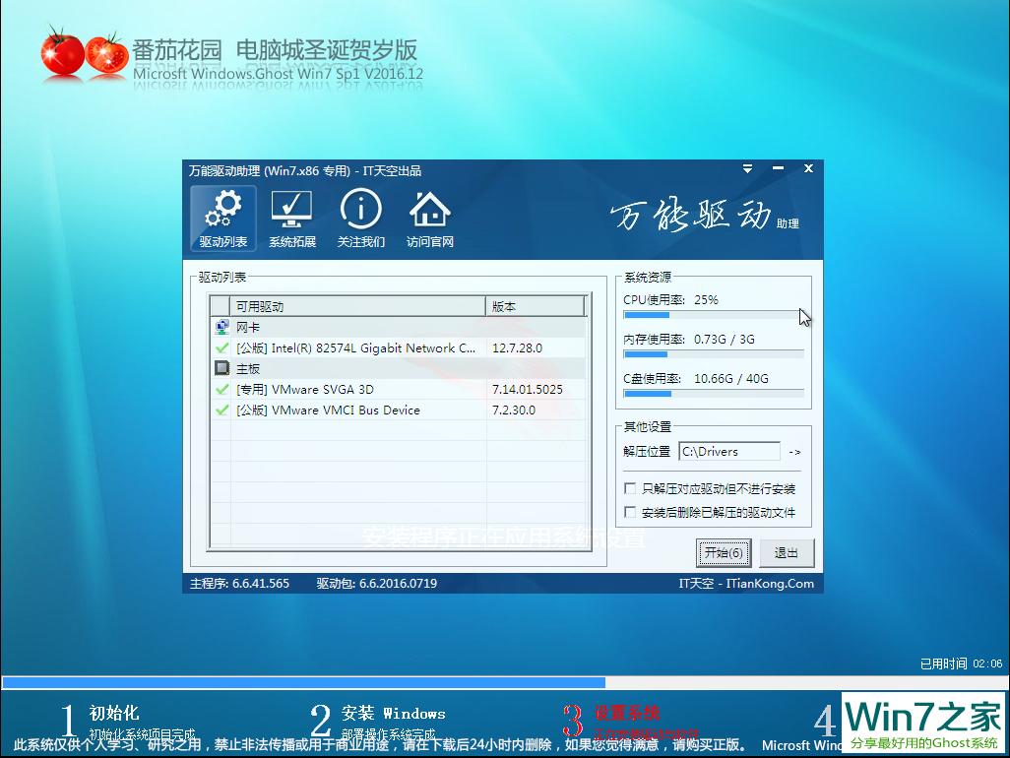
Task: Minimize the 万能驱动助理 window
Action: click(x=778, y=168)
